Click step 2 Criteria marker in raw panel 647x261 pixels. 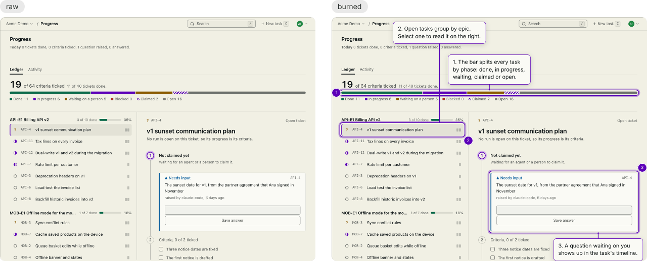[150, 240]
